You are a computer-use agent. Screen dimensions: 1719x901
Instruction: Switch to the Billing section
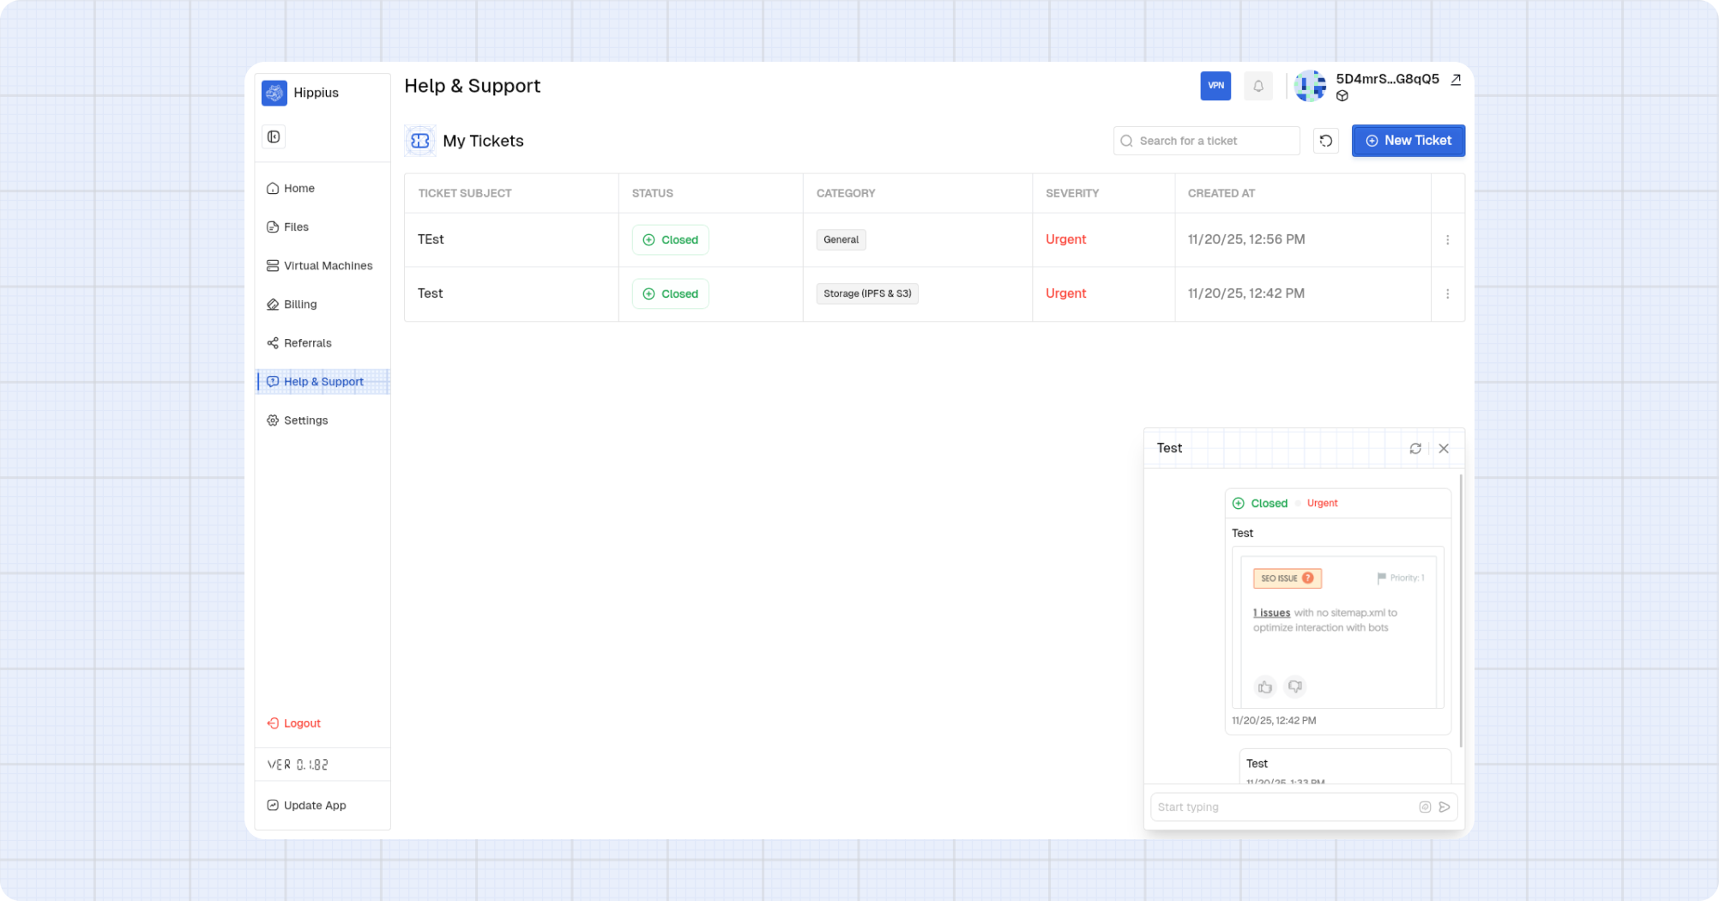coord(299,304)
